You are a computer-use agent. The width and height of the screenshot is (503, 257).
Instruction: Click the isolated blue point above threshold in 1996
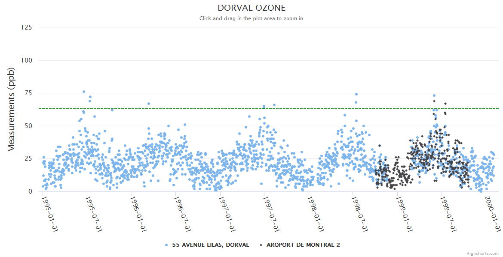point(149,104)
